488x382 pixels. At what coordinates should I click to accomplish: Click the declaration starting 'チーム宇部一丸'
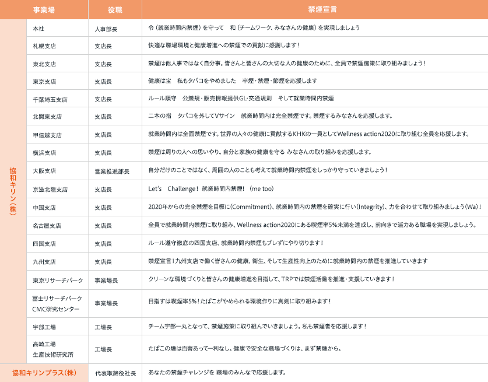257,326
